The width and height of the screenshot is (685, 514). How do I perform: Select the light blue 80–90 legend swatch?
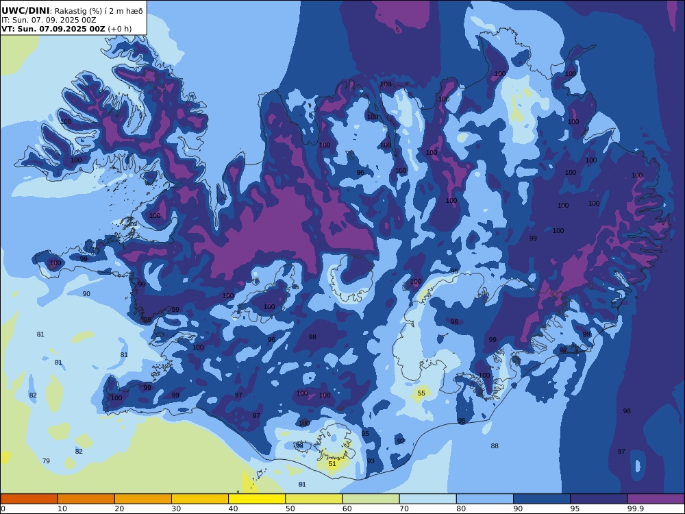point(485,499)
